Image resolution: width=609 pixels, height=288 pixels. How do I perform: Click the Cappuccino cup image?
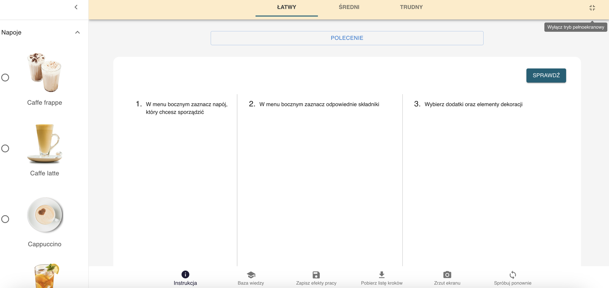[45, 215]
